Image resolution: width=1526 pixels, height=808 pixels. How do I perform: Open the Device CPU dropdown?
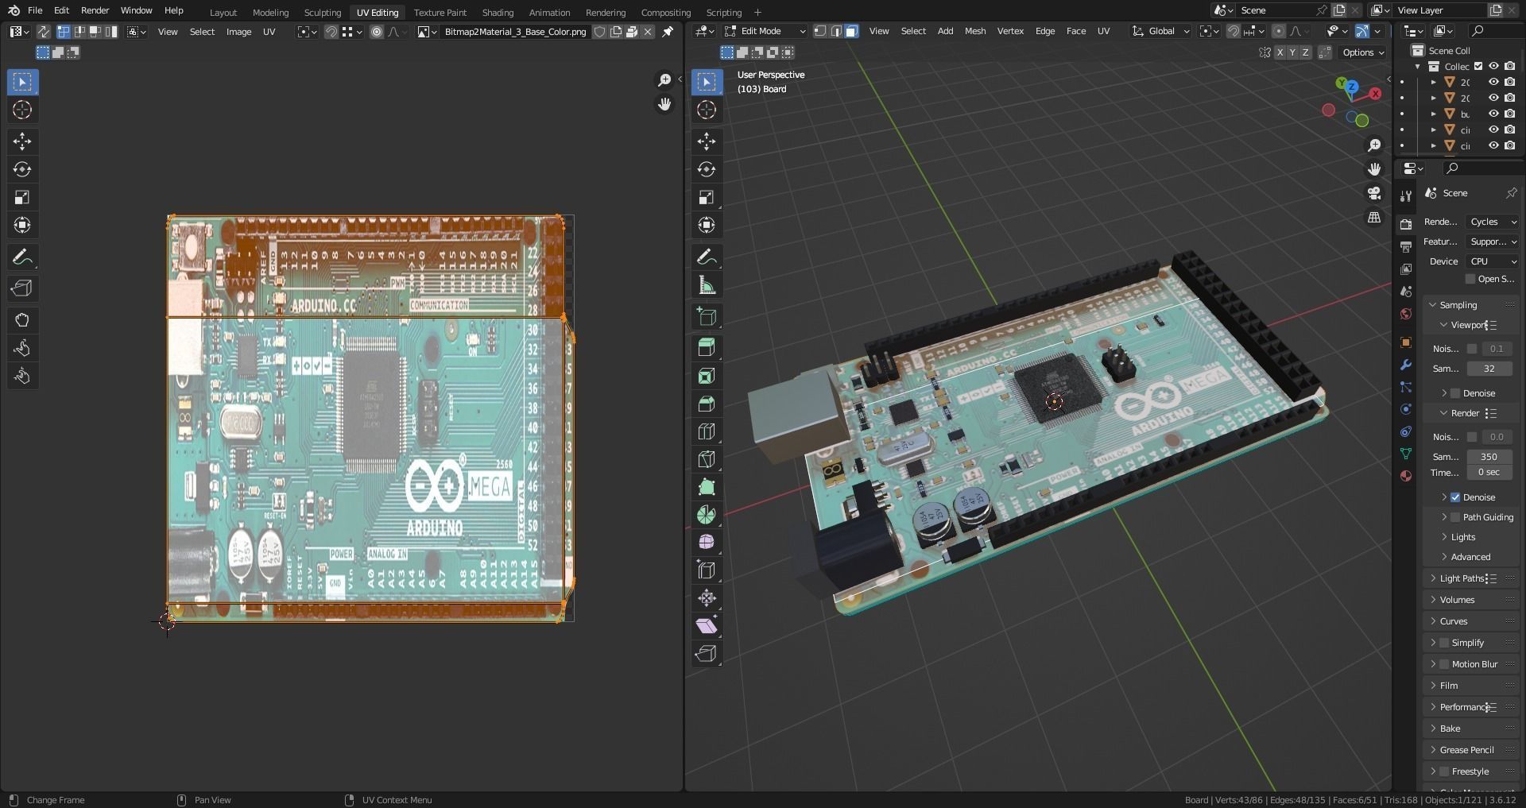[1493, 261]
